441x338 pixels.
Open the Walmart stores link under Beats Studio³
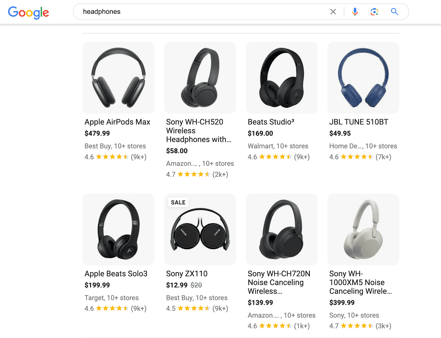tap(278, 146)
